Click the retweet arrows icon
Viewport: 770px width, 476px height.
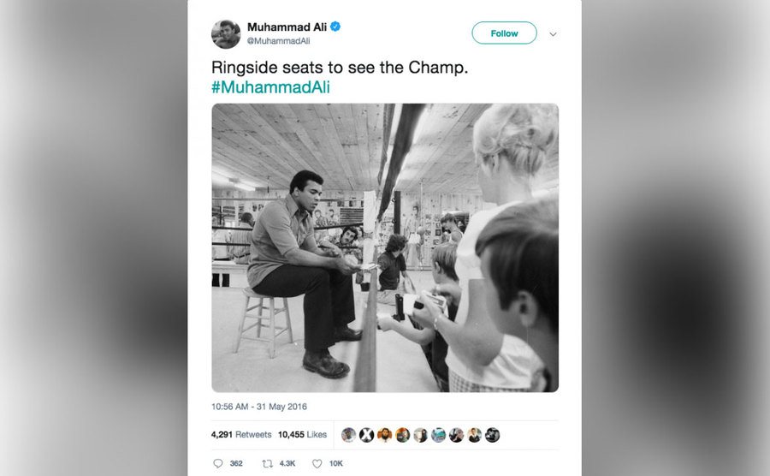coord(267,463)
